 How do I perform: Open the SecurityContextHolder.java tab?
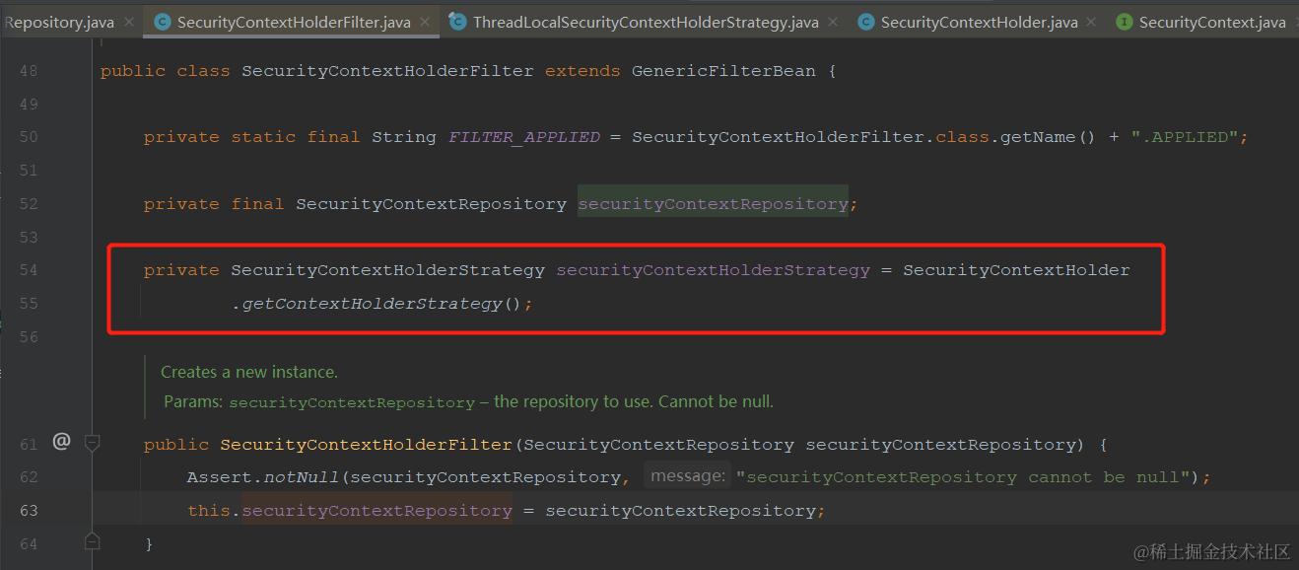[x=971, y=20]
